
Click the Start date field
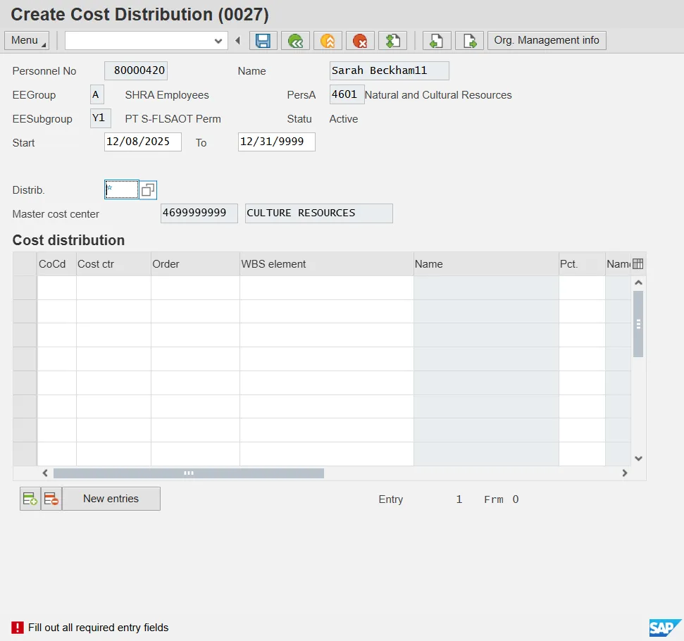(142, 142)
